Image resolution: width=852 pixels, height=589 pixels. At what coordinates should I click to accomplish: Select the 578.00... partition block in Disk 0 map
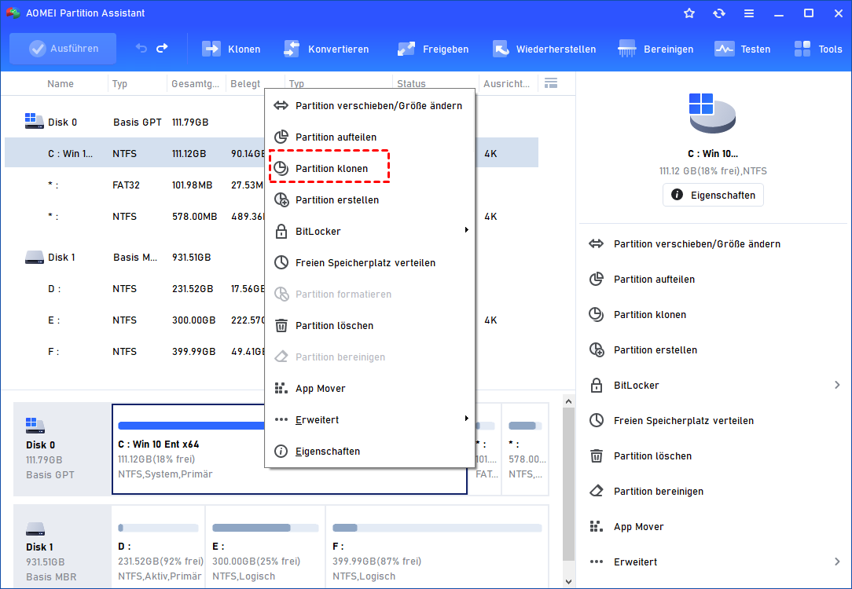point(526,449)
